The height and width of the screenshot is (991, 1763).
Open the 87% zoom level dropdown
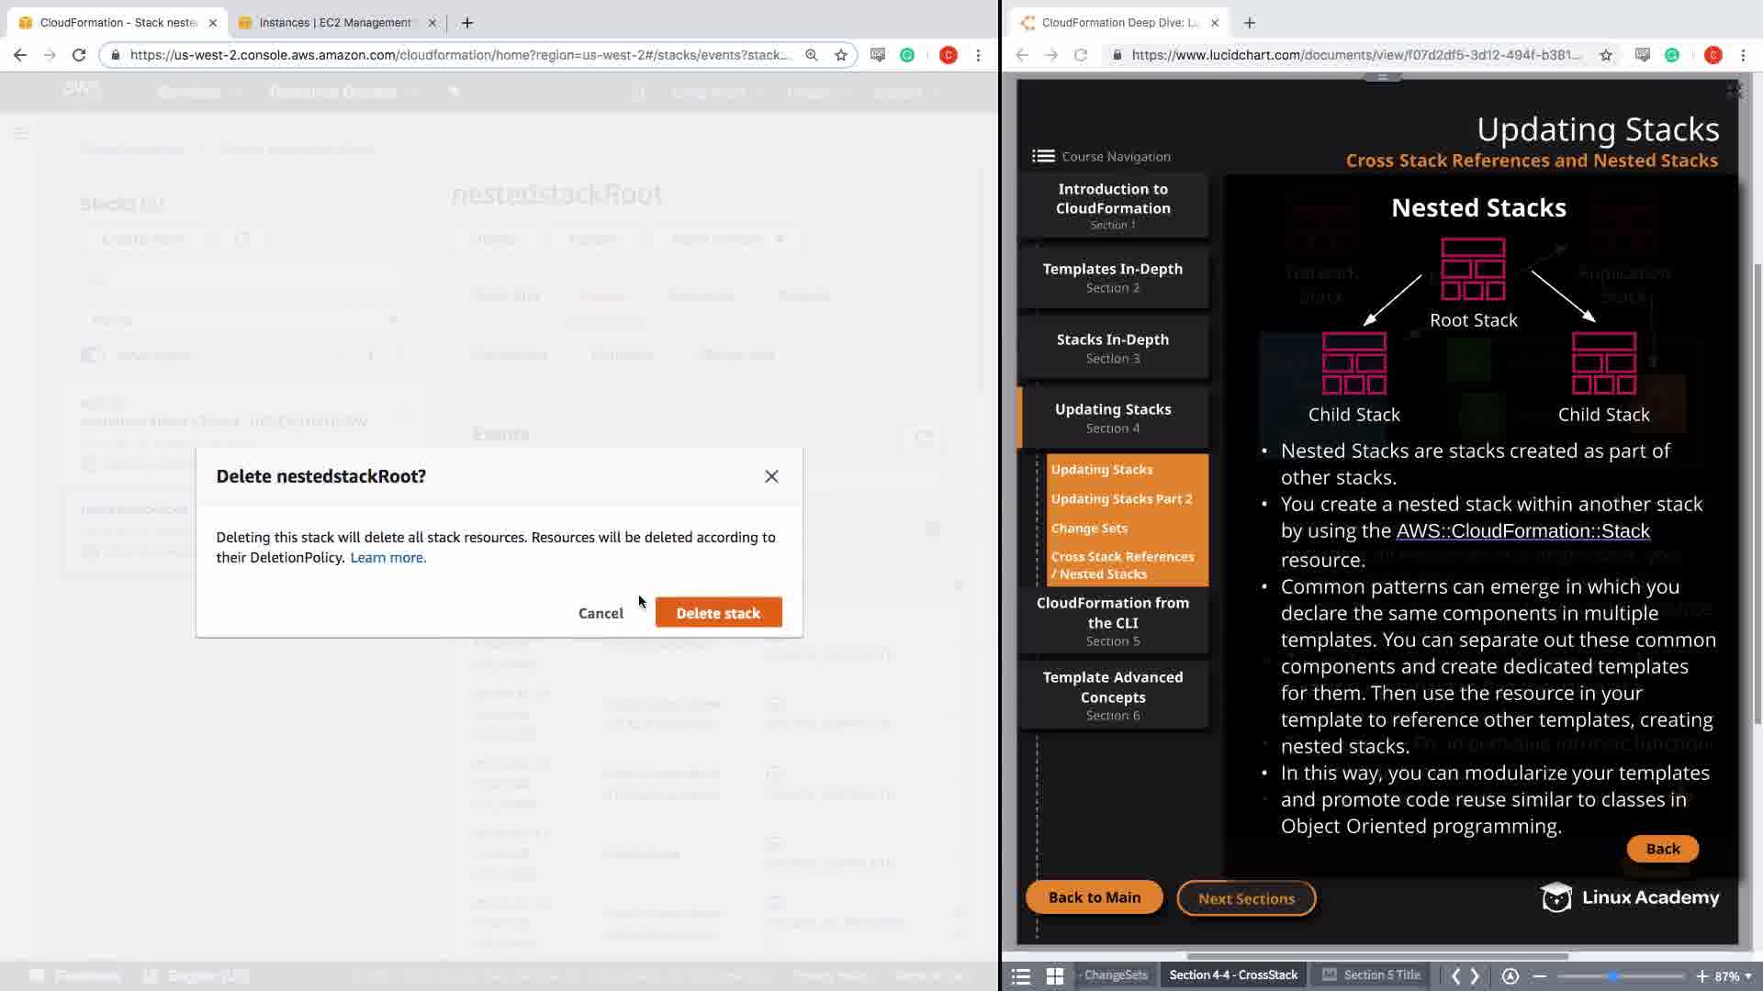[x=1734, y=976]
